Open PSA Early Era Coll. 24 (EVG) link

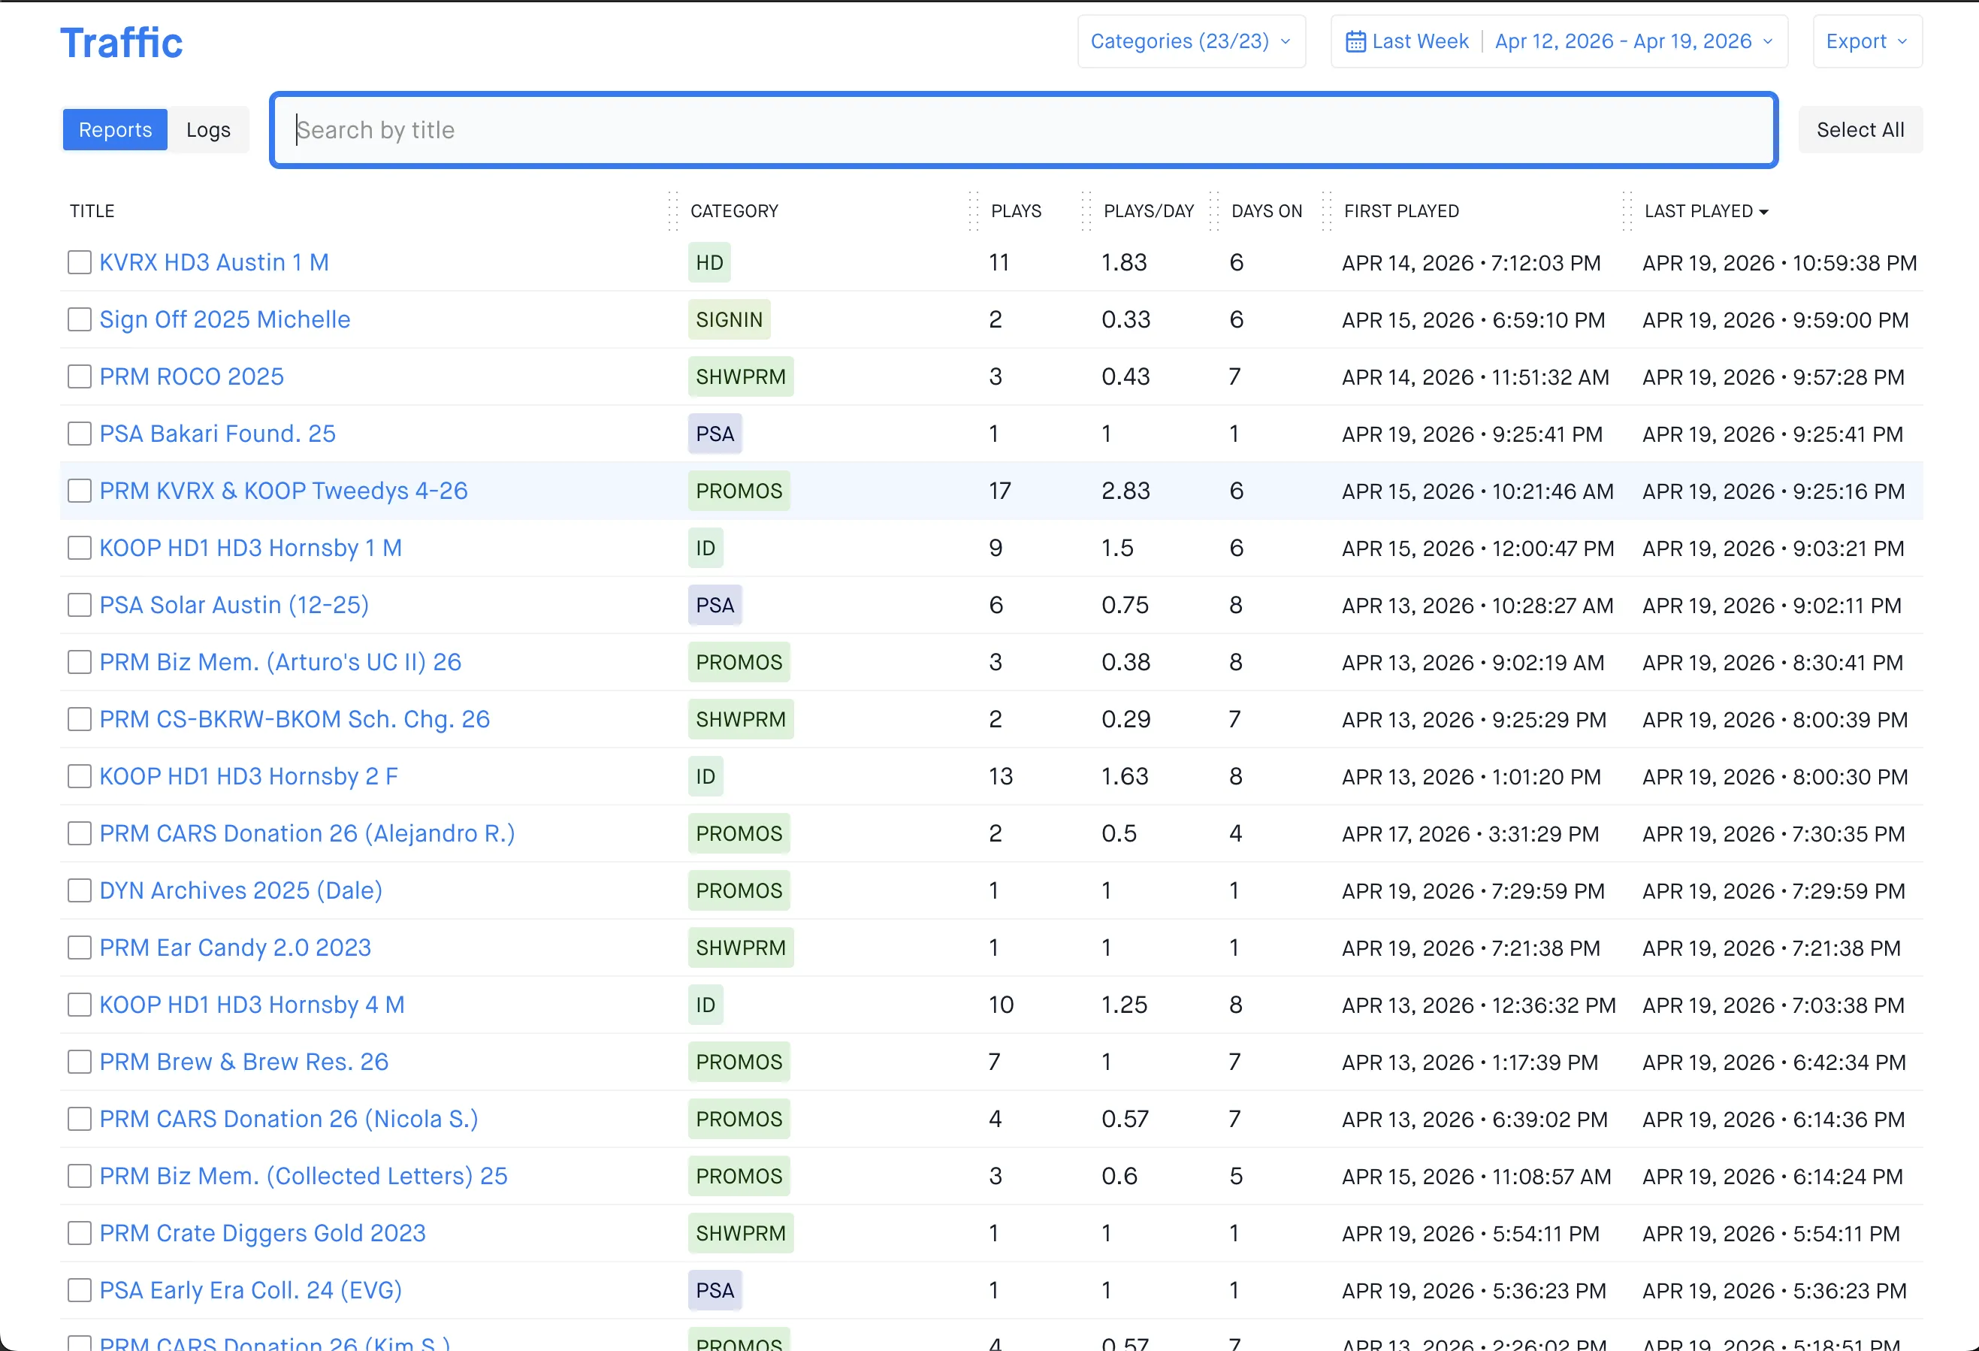pos(250,1289)
